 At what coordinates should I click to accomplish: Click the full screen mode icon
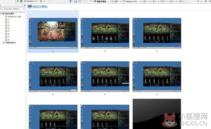[80, 1]
